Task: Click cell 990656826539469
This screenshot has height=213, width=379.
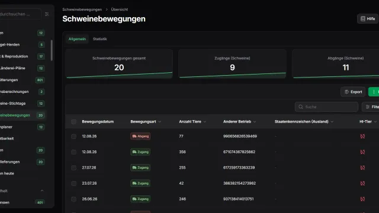Action: [240, 136]
